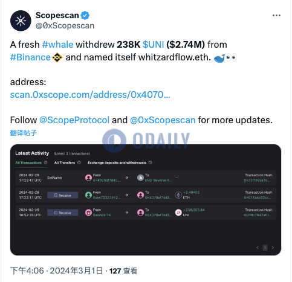Switch to Exchange deposits and withdrawals tab
Viewport: 292px width, 282px height.
tap(117, 162)
